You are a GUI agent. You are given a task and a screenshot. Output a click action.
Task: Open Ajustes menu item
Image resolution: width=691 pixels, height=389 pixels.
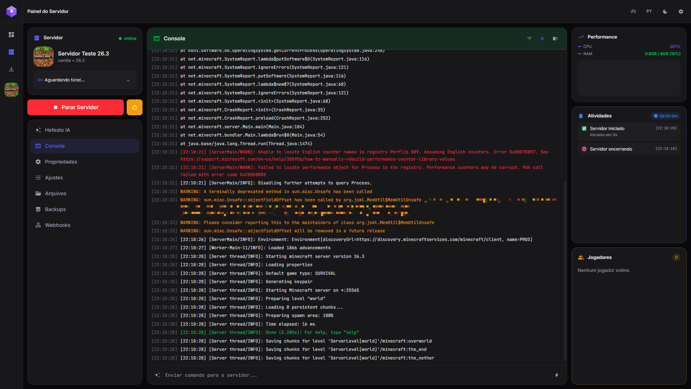pos(85,178)
